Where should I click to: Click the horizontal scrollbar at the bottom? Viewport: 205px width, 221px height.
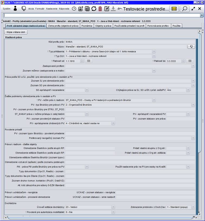coord(101,218)
